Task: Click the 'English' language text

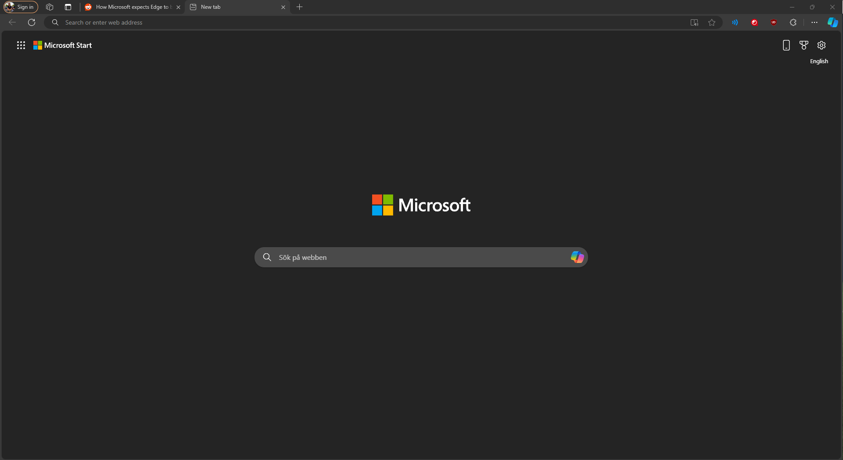Action: click(x=819, y=61)
